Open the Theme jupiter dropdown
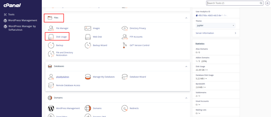Screen dimensions: 271x117 215,25
